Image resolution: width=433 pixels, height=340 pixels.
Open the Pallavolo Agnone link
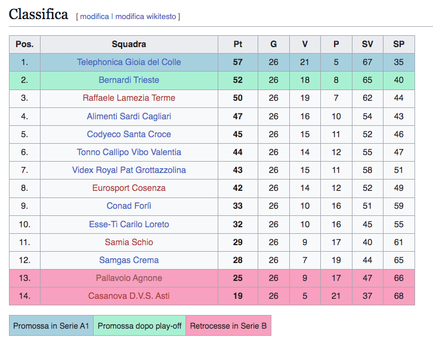pyautogui.click(x=129, y=278)
